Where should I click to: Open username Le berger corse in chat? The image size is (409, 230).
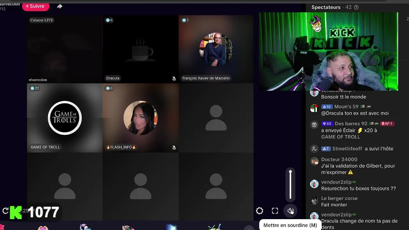339,198
